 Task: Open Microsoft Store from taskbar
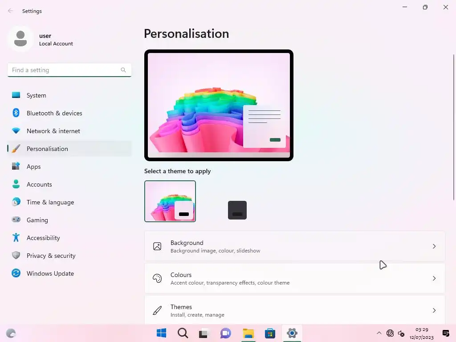coord(270,333)
